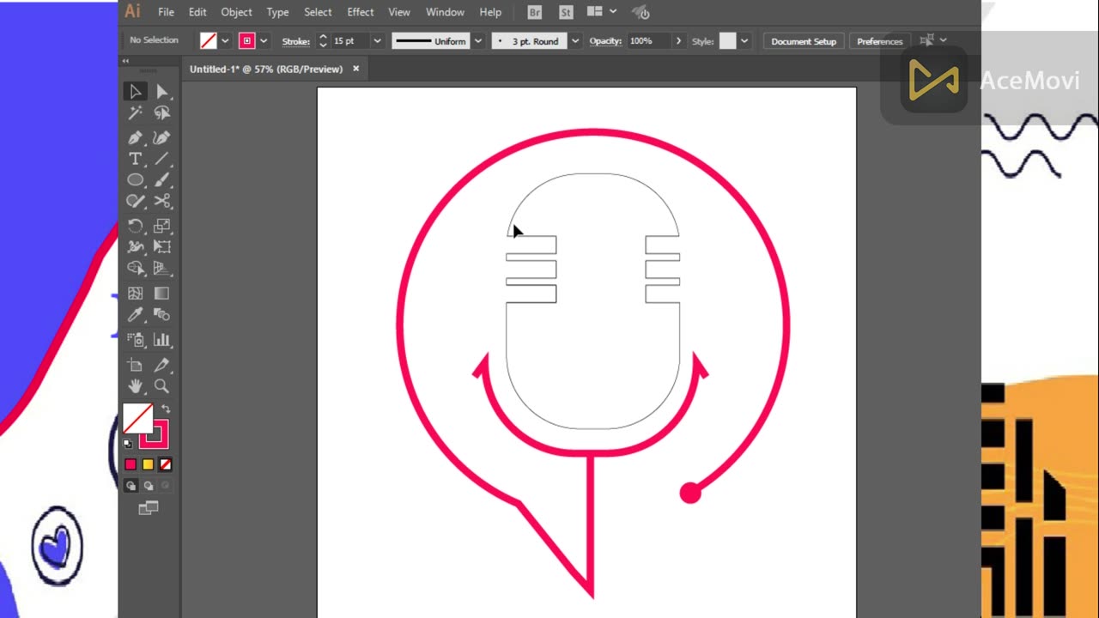Set color mode to None
1099x618 pixels.
click(165, 464)
